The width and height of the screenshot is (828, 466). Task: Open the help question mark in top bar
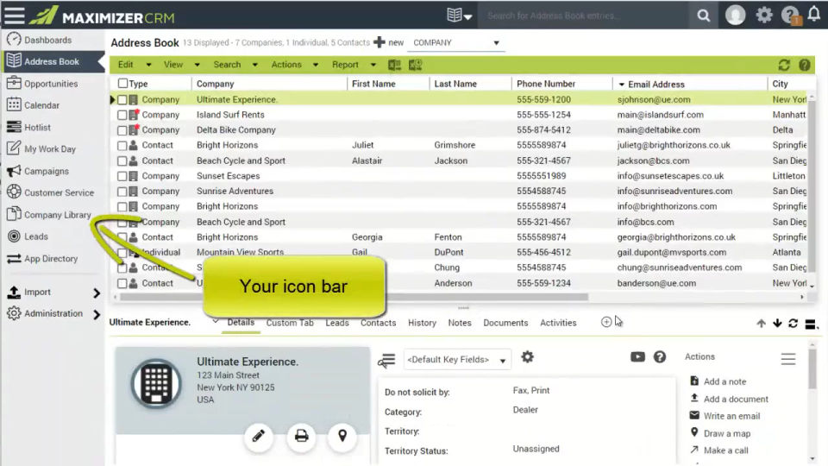point(790,15)
